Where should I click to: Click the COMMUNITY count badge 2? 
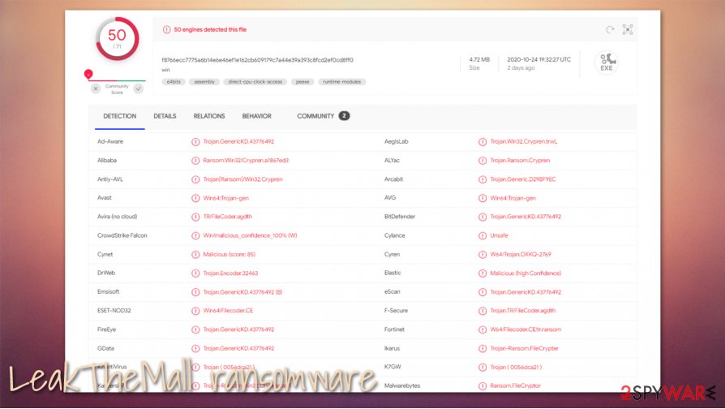point(344,116)
